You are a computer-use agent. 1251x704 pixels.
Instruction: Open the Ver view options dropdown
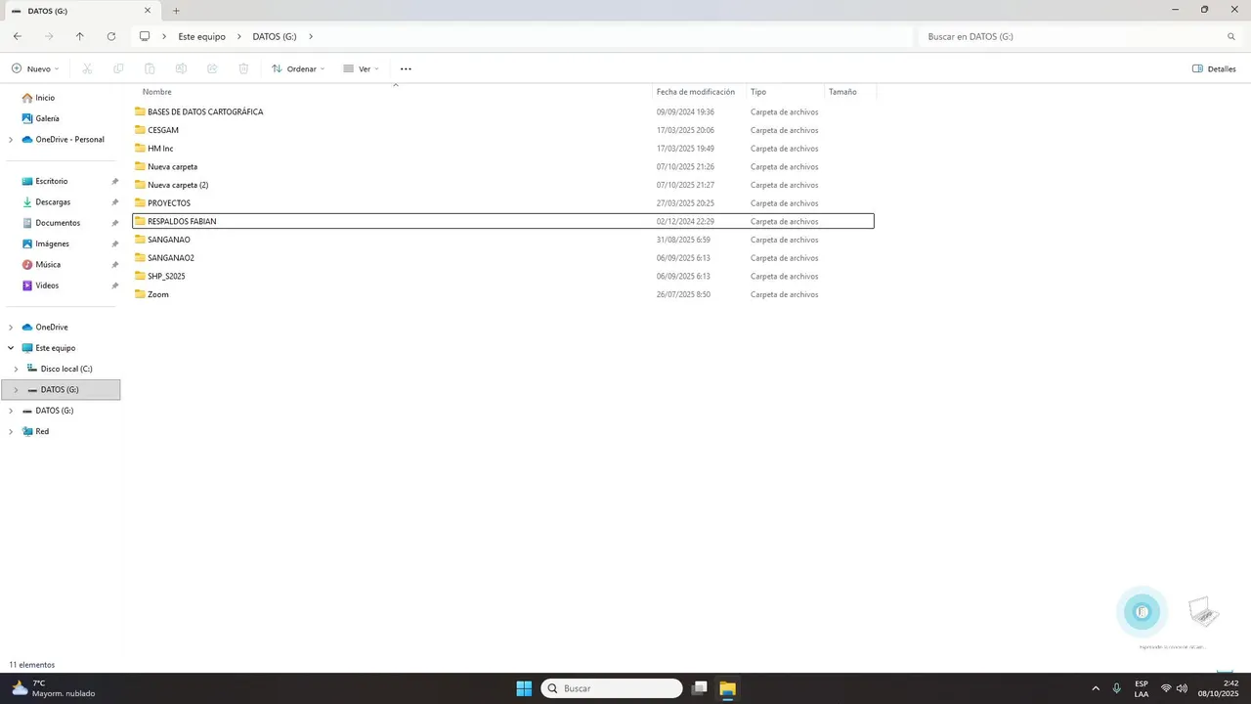pyautogui.click(x=362, y=68)
